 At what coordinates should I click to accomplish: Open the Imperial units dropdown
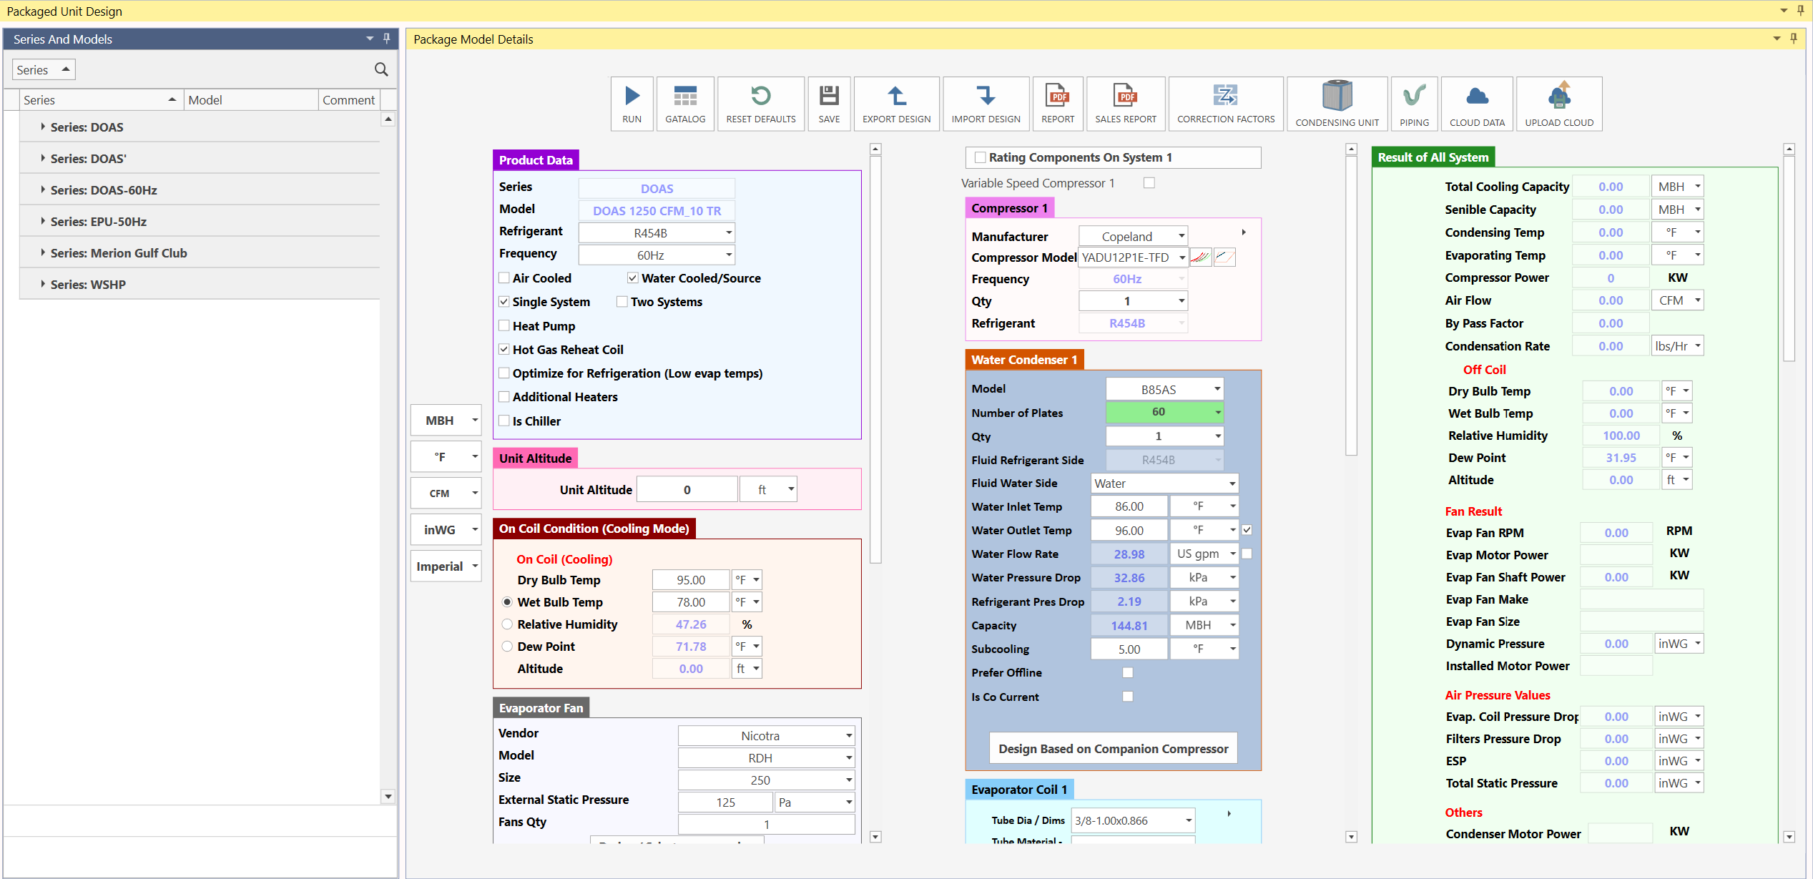pos(446,566)
